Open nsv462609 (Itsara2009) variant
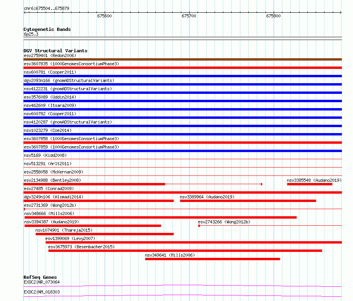 click(x=50, y=105)
